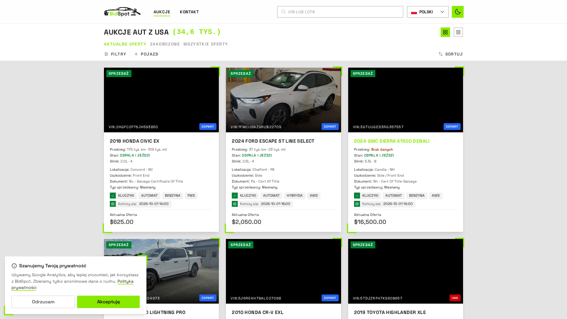Open the 2010 Honda CR-V EXL title
Screen dimensions: 567x319
point(258,312)
